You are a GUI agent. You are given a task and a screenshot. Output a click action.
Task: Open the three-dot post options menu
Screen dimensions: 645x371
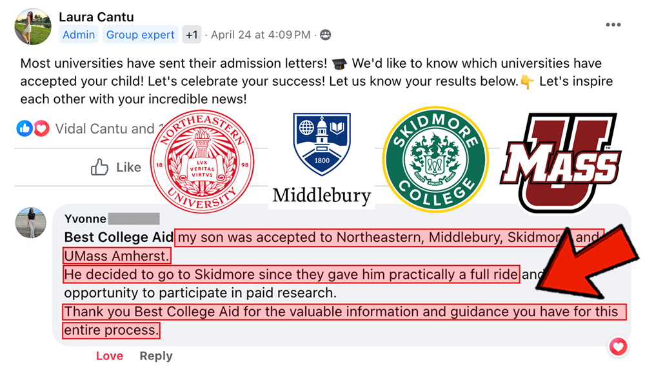pyautogui.click(x=613, y=25)
